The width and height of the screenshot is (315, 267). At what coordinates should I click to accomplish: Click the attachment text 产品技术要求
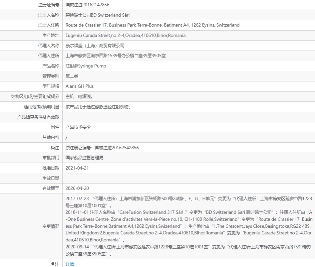78,127
